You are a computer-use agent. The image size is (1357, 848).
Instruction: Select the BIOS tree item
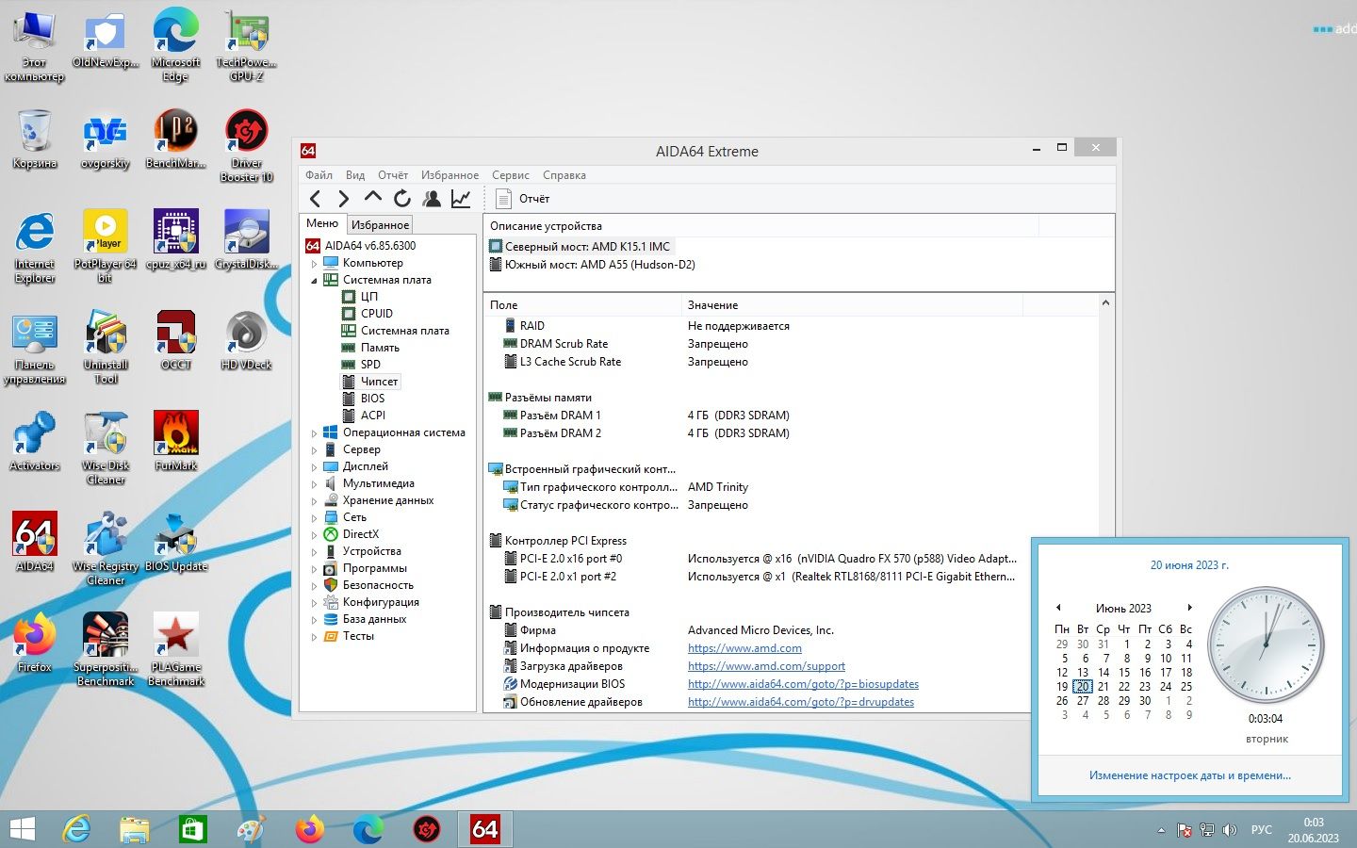tap(372, 399)
